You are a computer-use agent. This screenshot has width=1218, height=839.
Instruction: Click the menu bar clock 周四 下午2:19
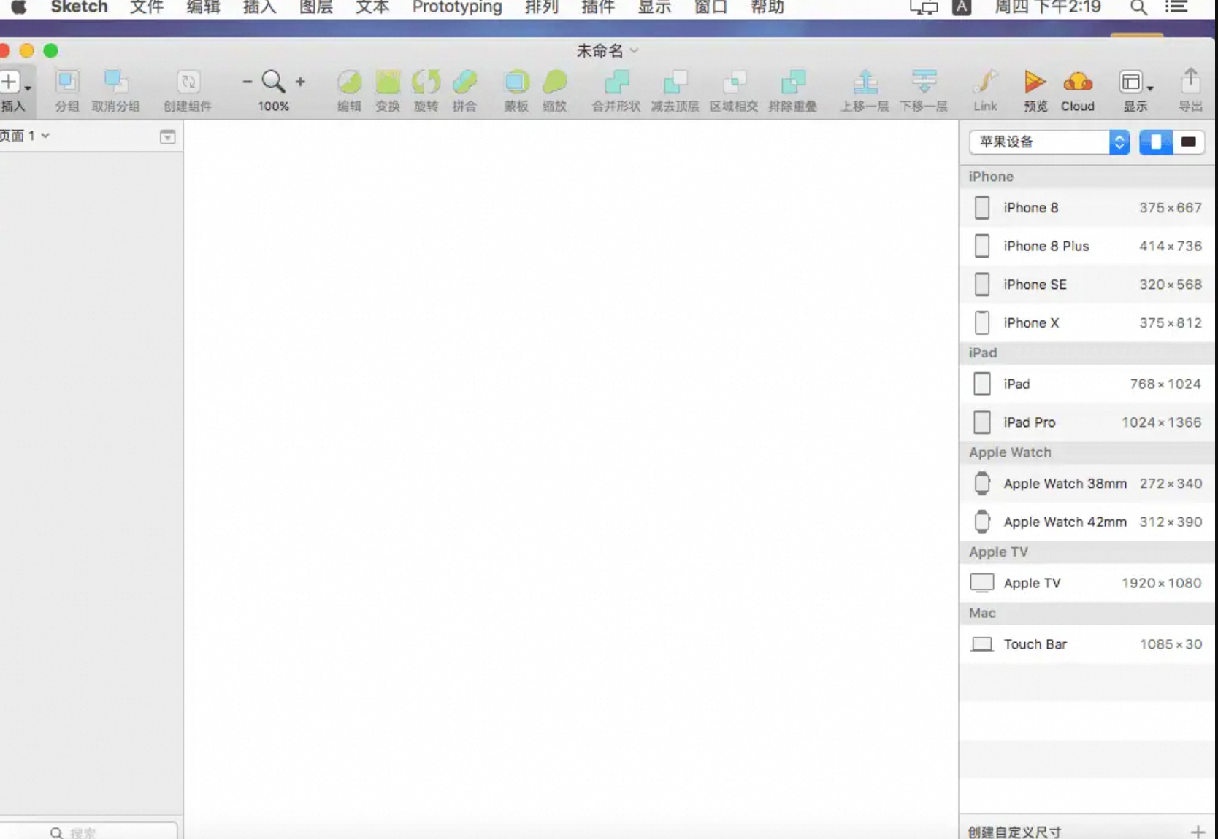[1047, 7]
